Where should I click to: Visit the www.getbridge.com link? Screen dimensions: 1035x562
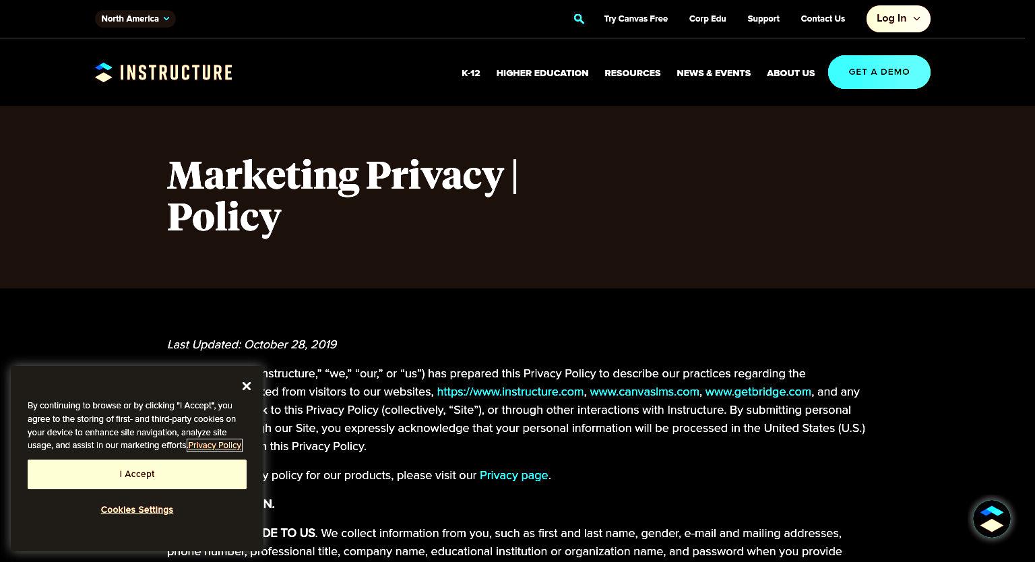(x=758, y=392)
